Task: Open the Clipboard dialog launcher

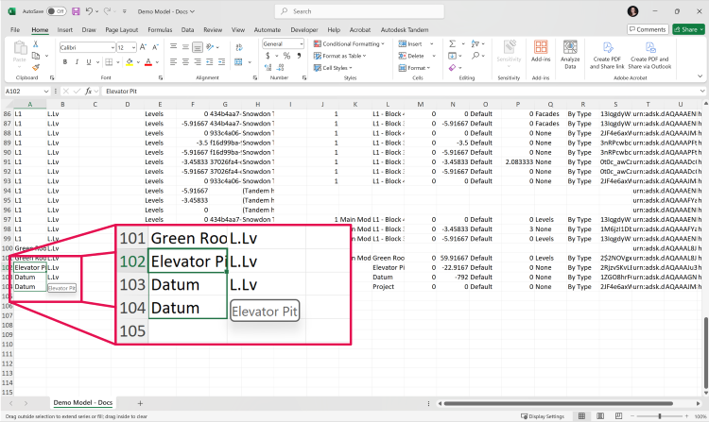Action: (x=52, y=77)
